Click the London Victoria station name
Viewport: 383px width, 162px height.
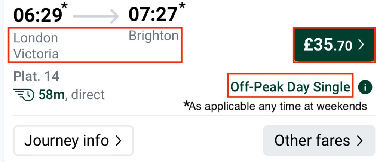coord(36,46)
